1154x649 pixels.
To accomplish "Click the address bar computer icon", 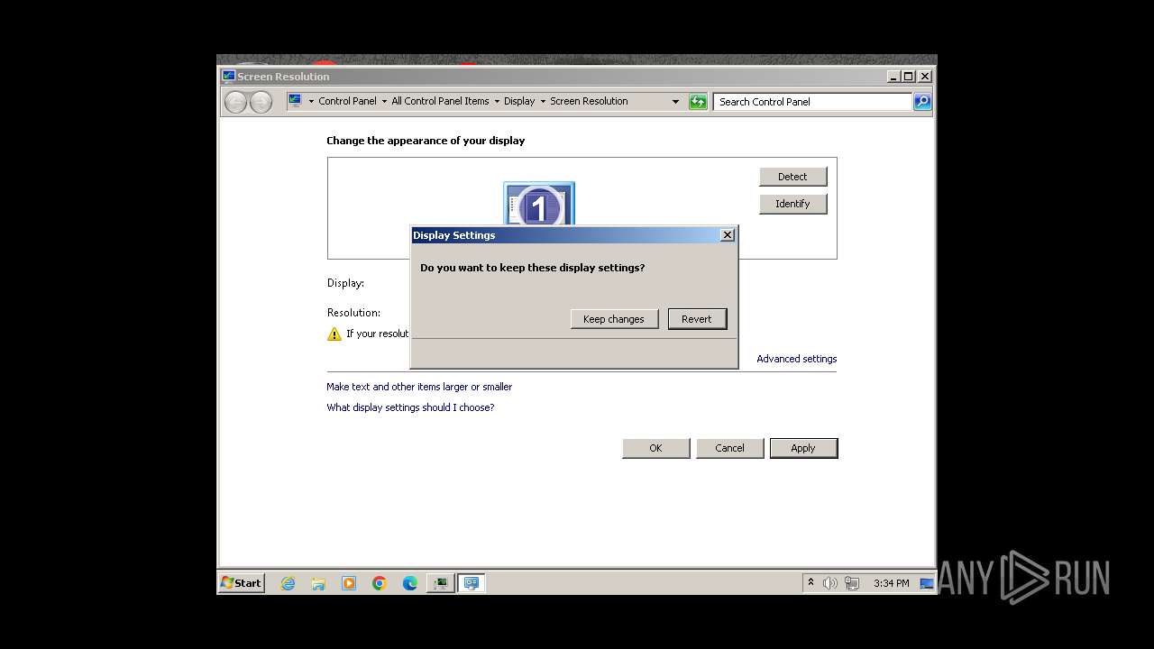I will pos(295,101).
